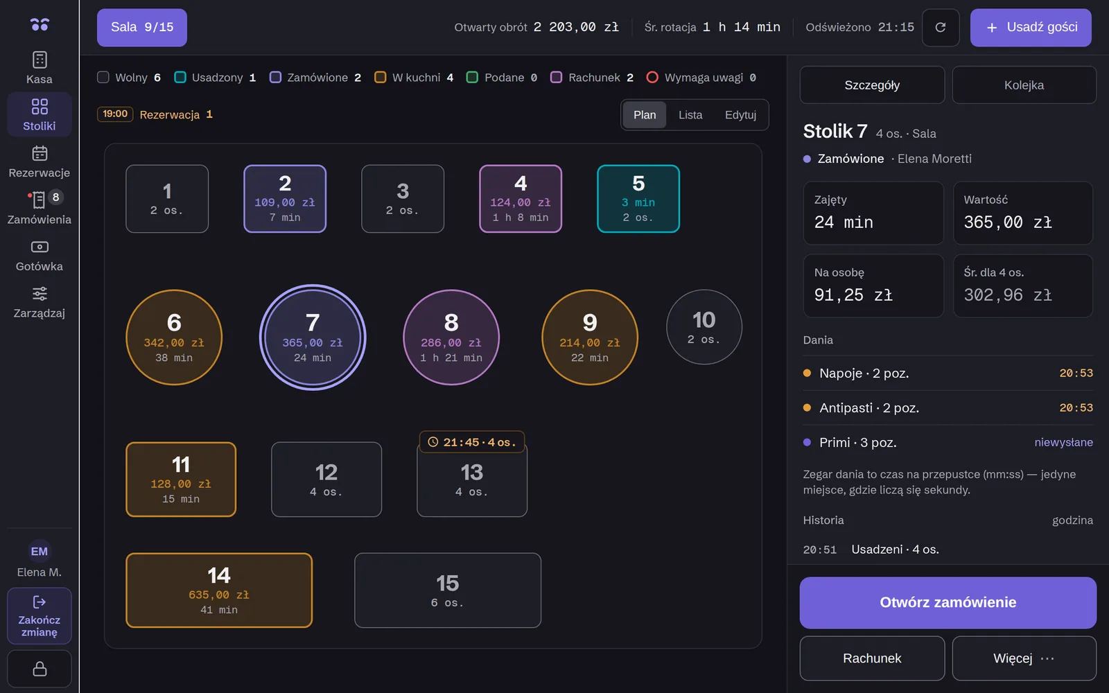
Task: Open Zarządzaj sliders icon
Action: point(40,293)
